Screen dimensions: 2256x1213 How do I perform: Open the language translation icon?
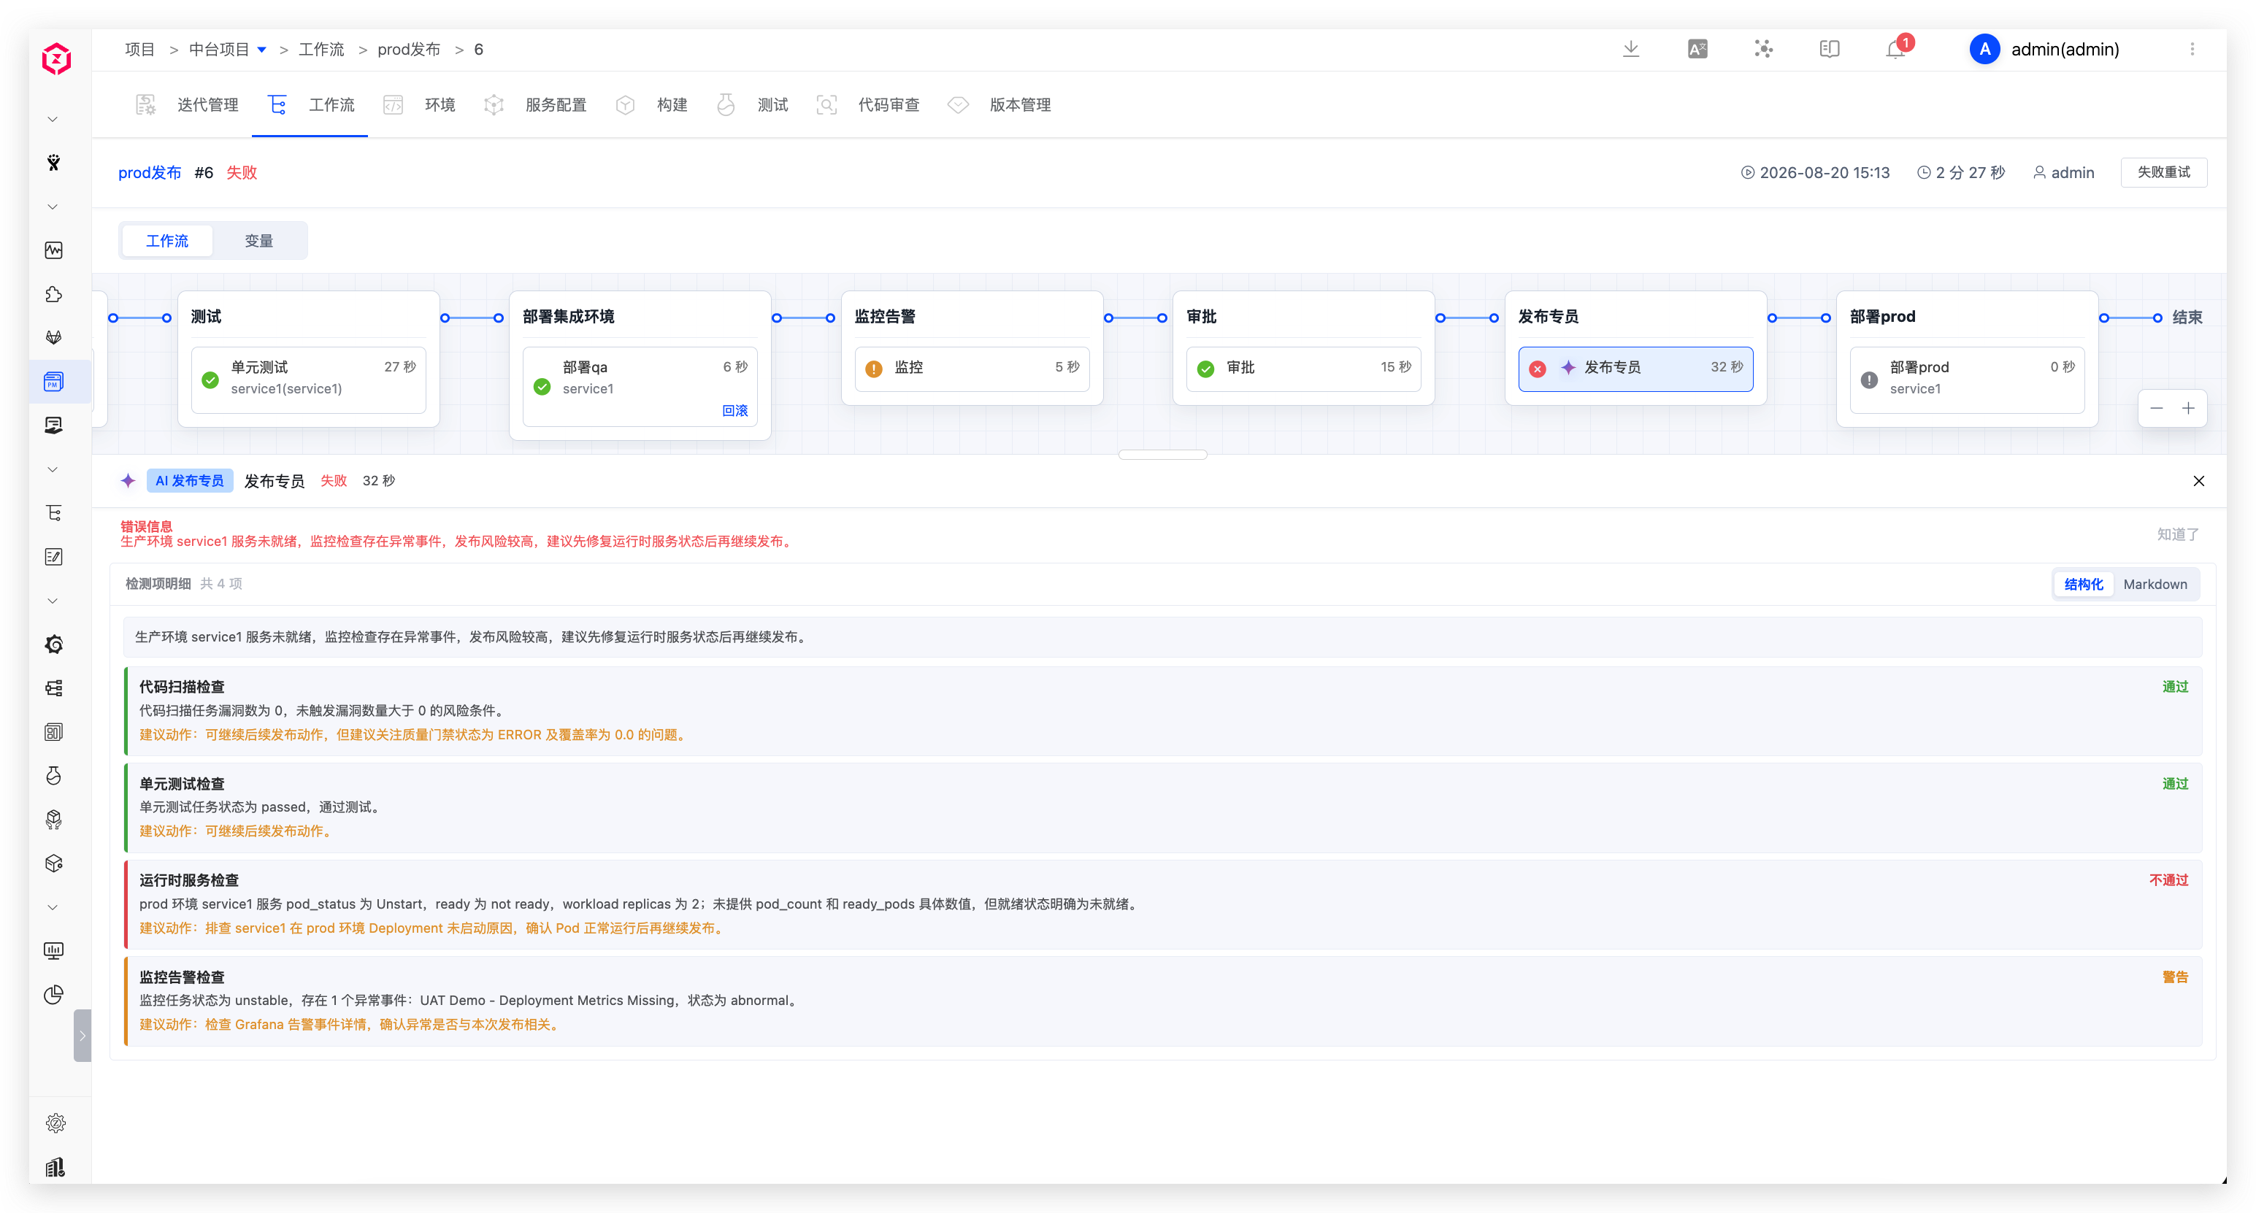point(1697,49)
